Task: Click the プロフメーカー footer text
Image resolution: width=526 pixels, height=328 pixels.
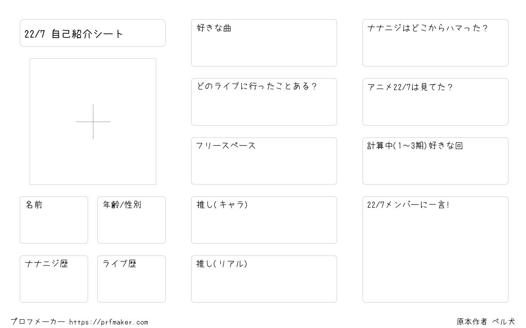Action: click(38, 322)
